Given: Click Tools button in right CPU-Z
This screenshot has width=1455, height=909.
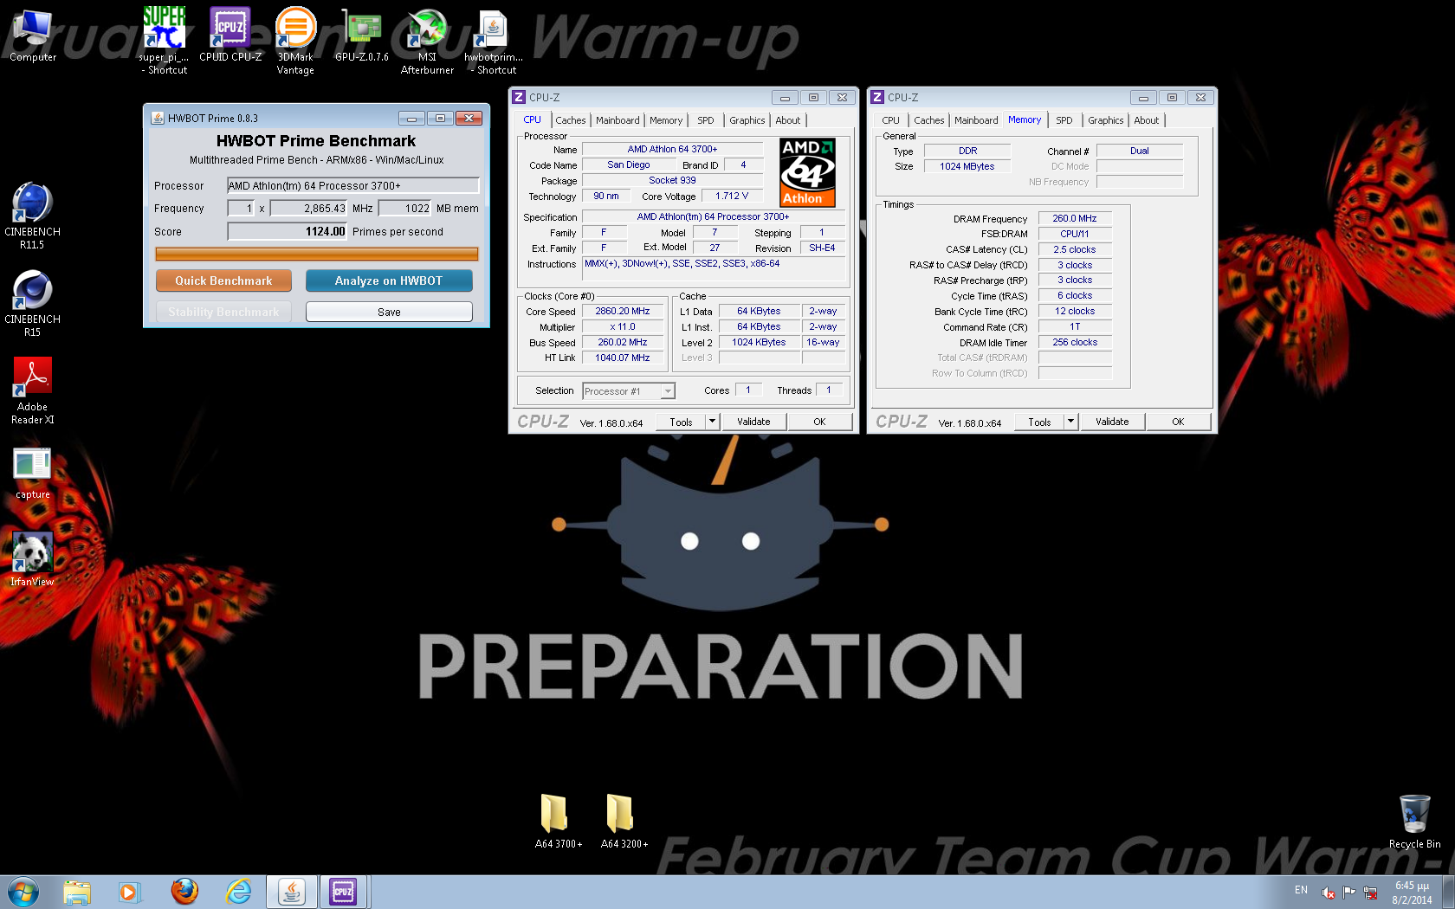Looking at the screenshot, I should (x=1039, y=422).
